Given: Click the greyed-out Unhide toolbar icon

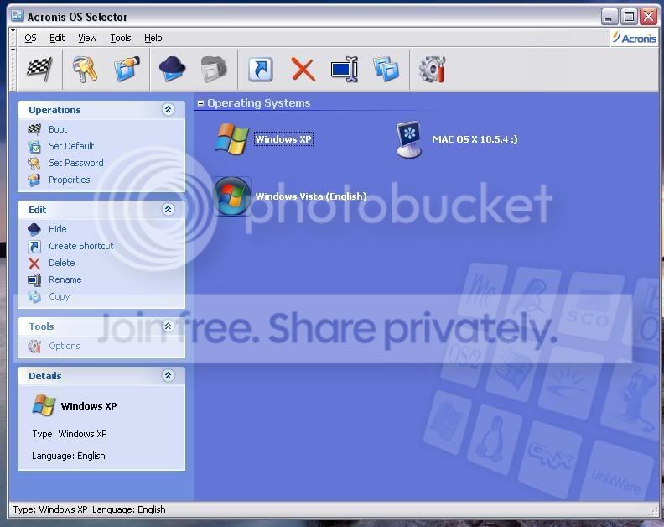Looking at the screenshot, I should (x=214, y=69).
